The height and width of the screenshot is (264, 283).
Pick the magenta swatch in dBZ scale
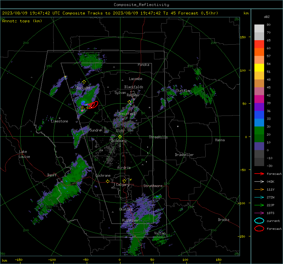[259, 99]
